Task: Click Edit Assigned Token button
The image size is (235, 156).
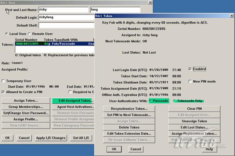Action: (x=73, y=101)
